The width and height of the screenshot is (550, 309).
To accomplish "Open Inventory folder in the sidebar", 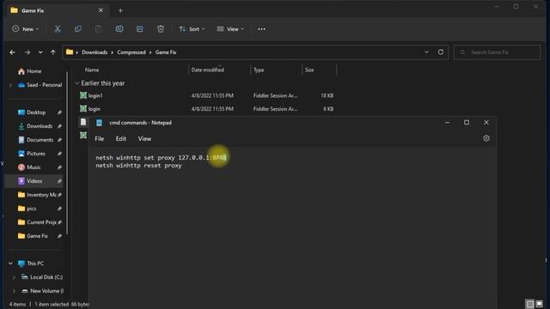I will click(x=41, y=195).
